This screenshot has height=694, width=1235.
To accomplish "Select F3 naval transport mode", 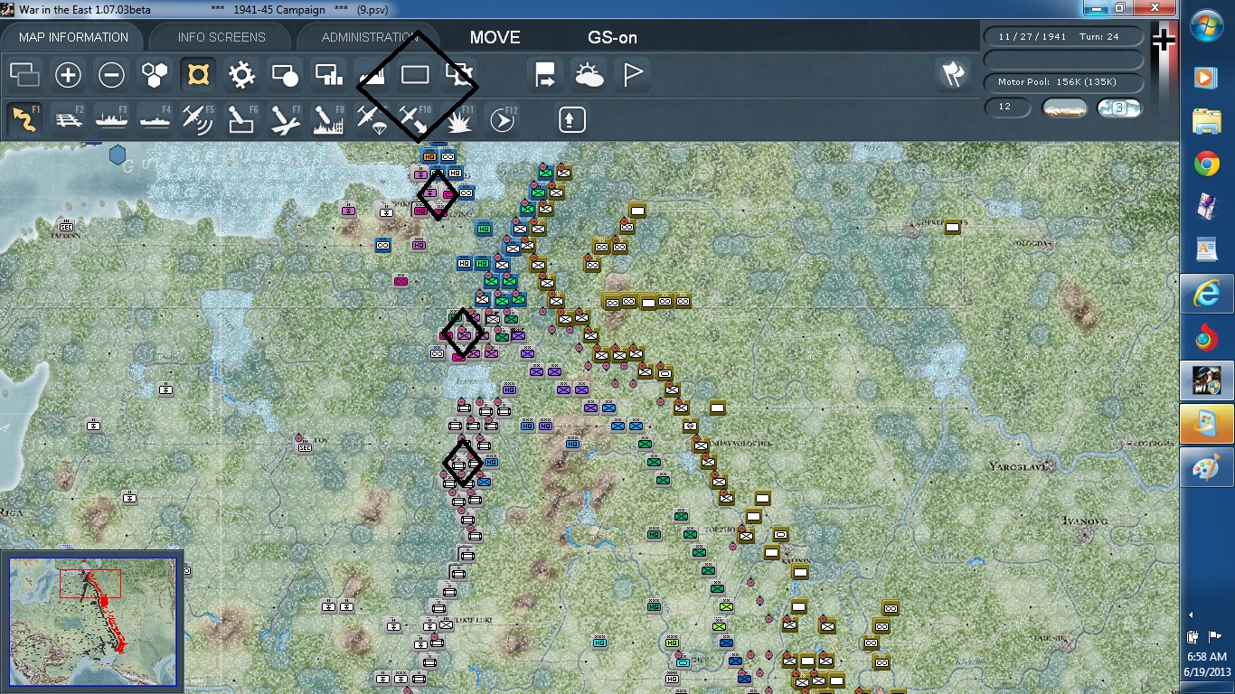I will tap(111, 119).
